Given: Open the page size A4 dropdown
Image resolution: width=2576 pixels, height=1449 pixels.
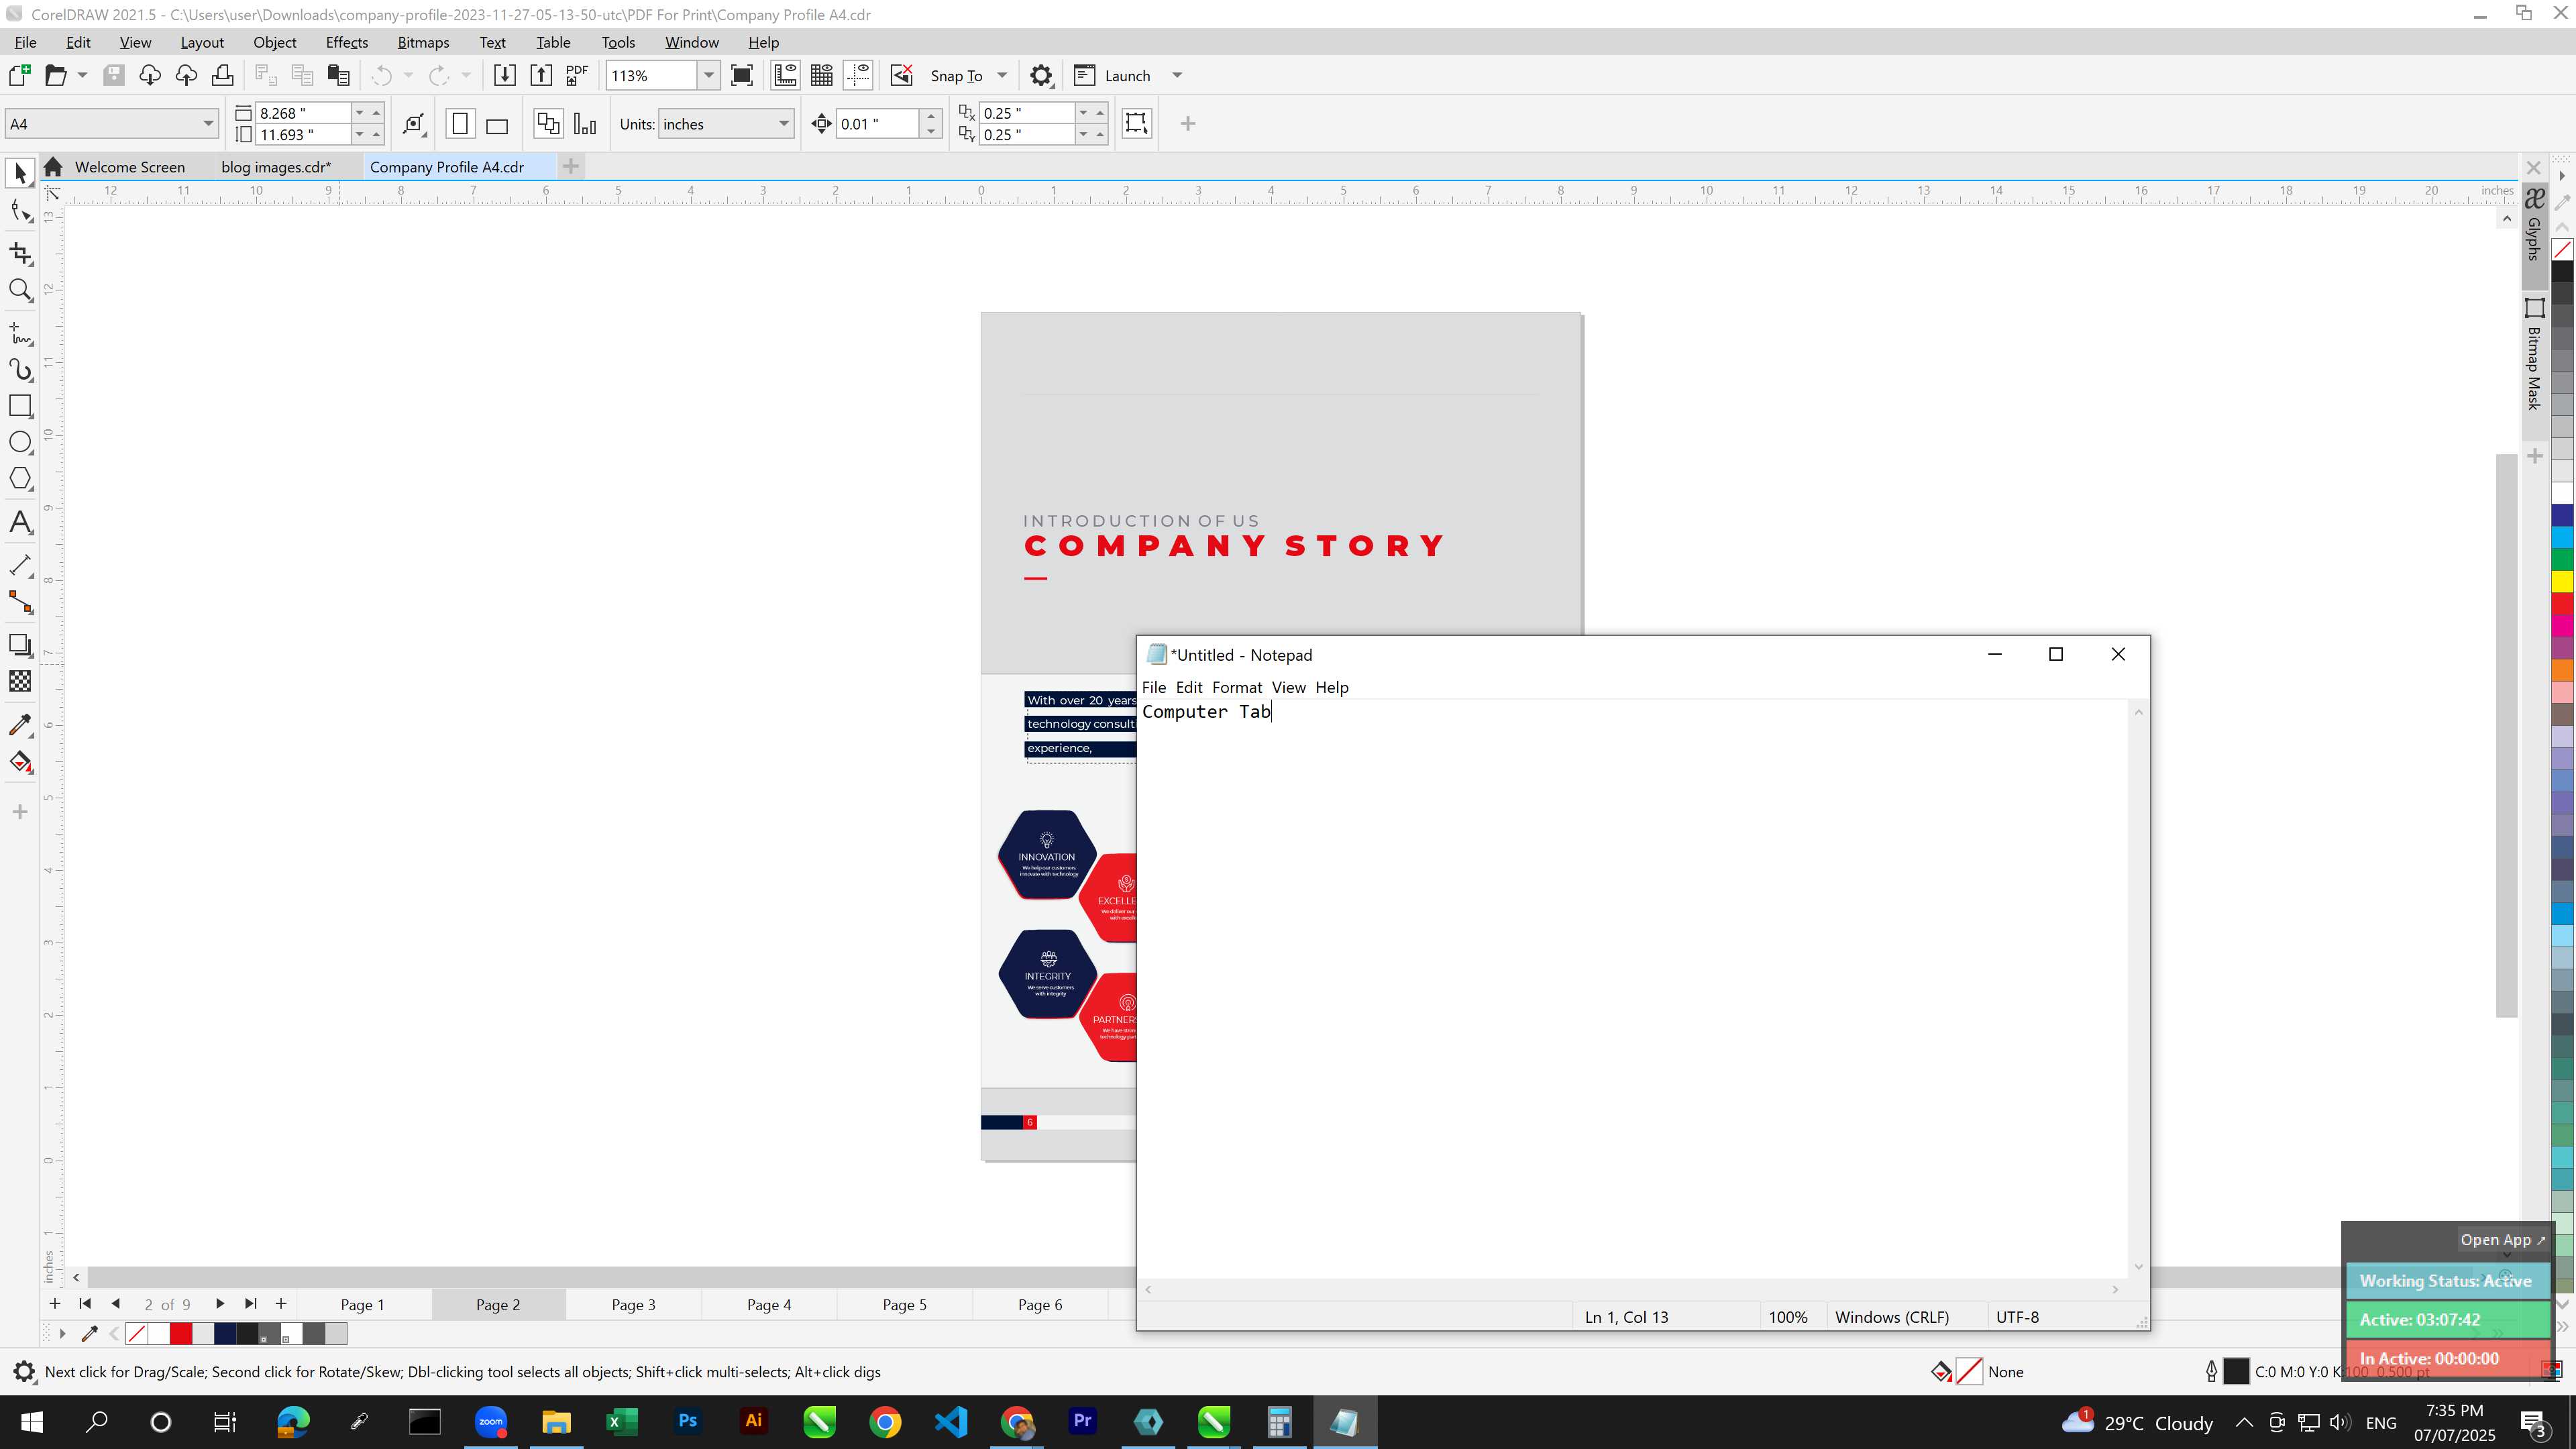Looking at the screenshot, I should coord(208,124).
